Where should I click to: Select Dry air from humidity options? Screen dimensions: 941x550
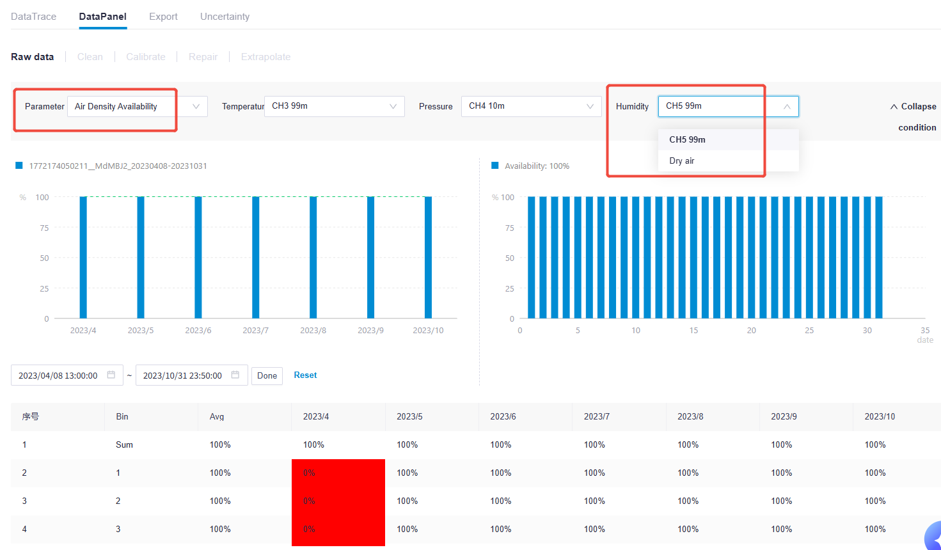click(682, 161)
